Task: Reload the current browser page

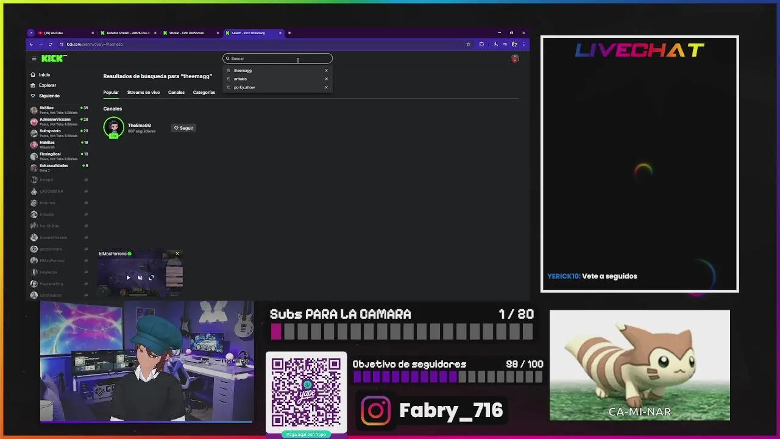Action: click(x=50, y=44)
